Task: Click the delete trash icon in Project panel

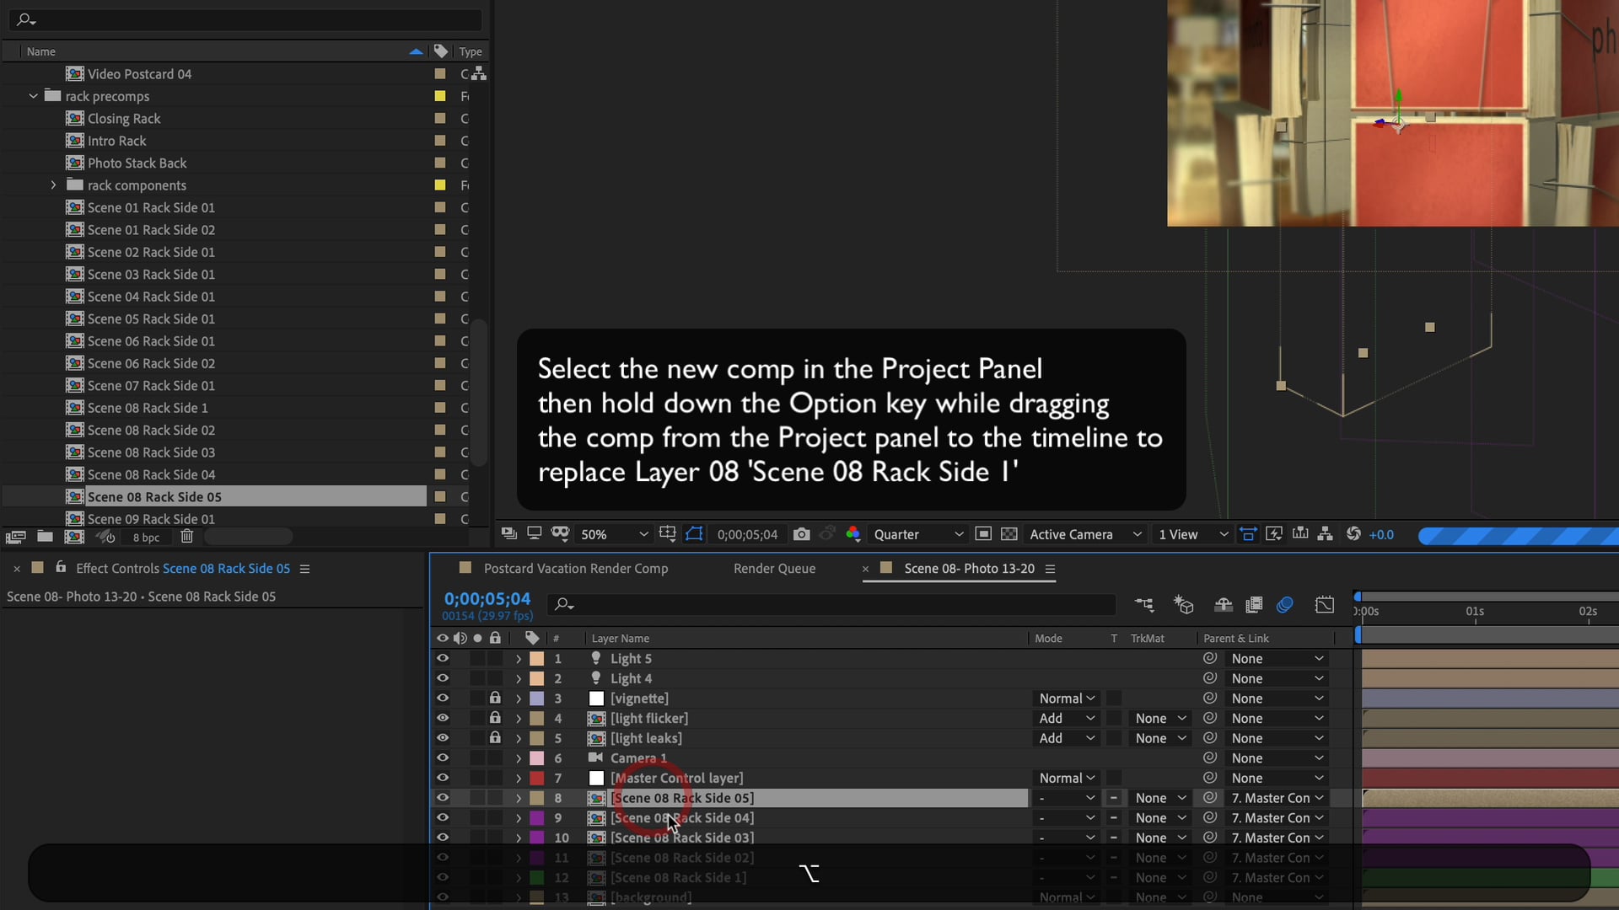Action: click(x=187, y=537)
